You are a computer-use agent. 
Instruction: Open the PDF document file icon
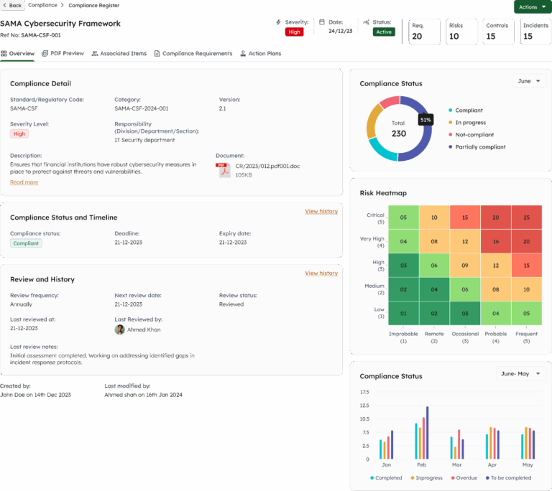pyautogui.click(x=223, y=170)
